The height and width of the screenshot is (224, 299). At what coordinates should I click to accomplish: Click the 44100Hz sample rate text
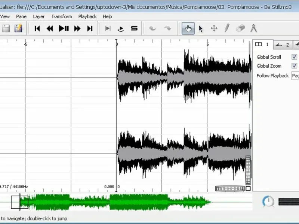(x=20, y=187)
